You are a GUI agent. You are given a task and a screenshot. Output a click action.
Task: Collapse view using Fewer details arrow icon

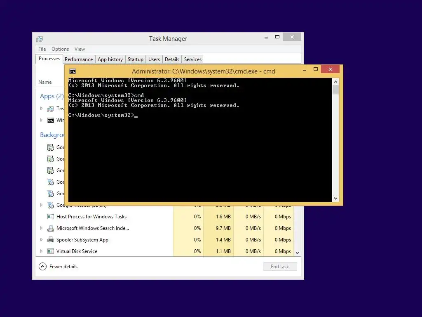tap(42, 267)
